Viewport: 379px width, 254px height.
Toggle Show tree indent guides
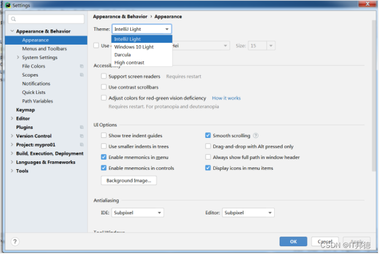104,136
